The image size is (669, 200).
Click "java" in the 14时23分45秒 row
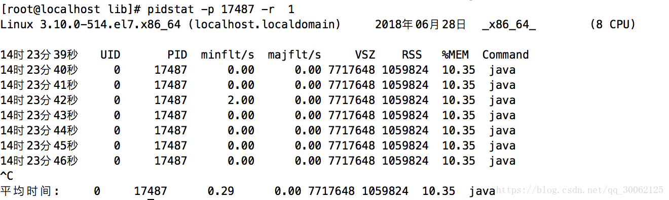click(502, 145)
